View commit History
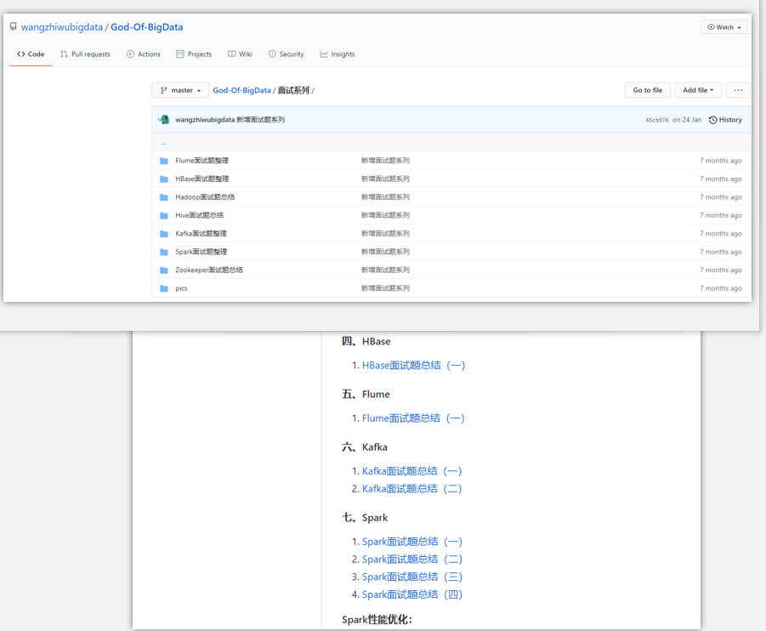This screenshot has width=766, height=631. tap(725, 120)
